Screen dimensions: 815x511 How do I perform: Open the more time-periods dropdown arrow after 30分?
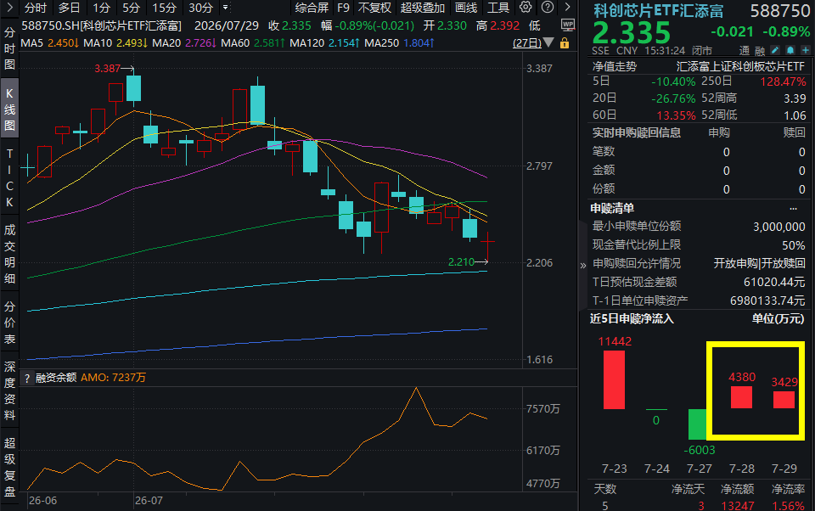click(225, 8)
